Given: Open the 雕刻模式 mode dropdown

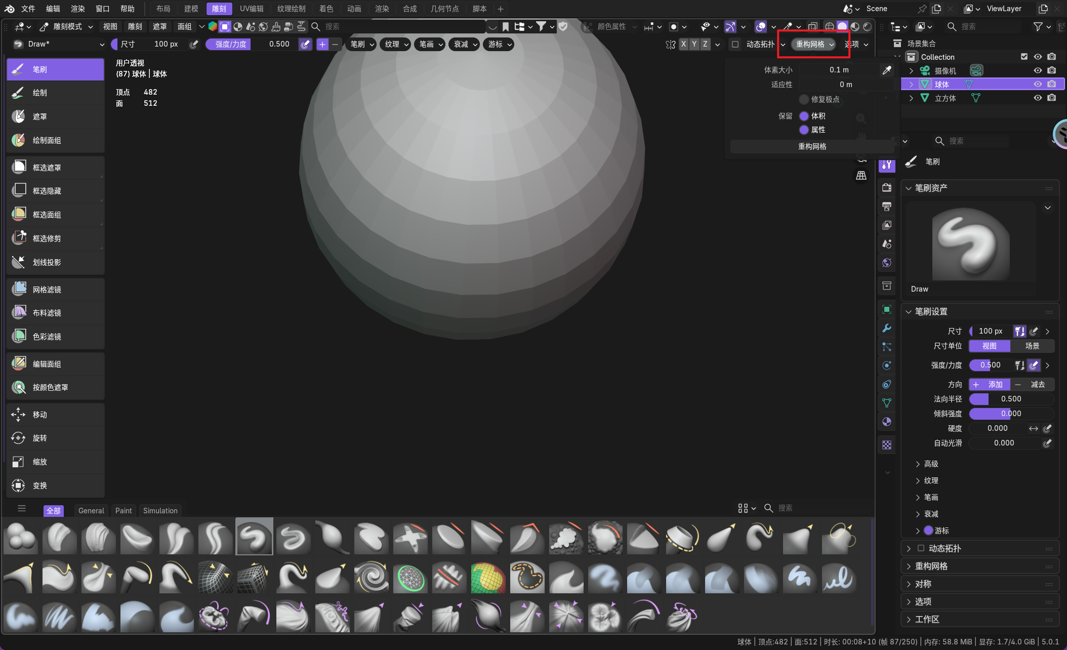Looking at the screenshot, I should point(67,26).
